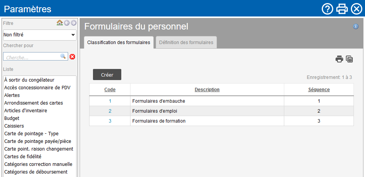This screenshot has width=365, height=177.
Task: Open code 1 Formulaires d'embauche link
Action: tap(110, 101)
